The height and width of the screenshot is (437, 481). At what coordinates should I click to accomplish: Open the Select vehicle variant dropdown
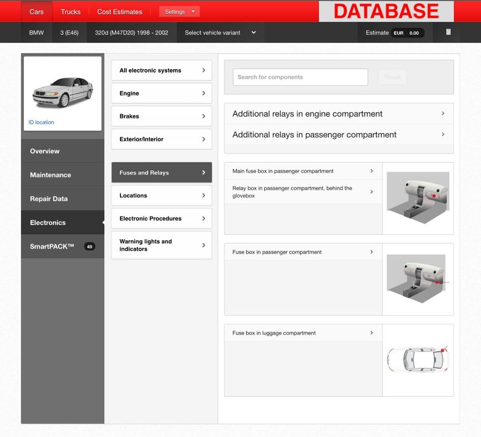pyautogui.click(x=220, y=33)
